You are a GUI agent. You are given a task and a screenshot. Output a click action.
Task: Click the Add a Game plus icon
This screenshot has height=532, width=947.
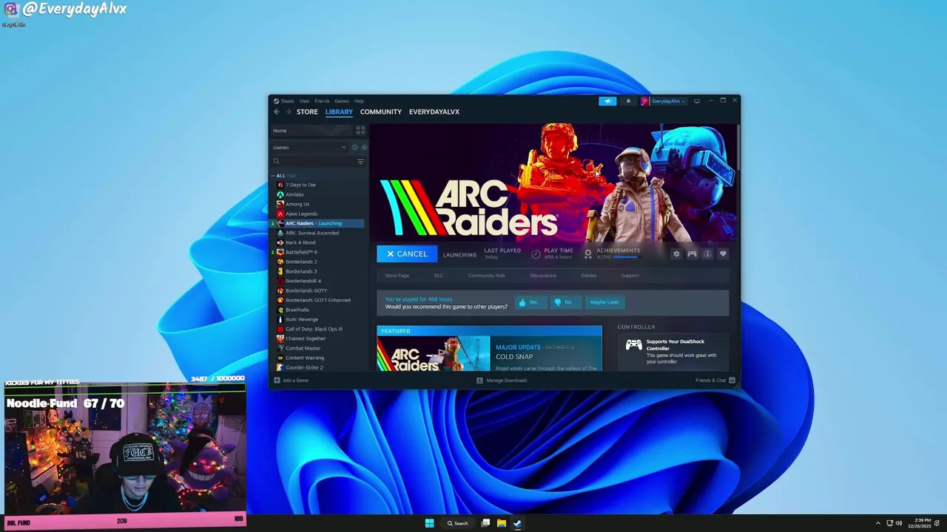pos(277,381)
